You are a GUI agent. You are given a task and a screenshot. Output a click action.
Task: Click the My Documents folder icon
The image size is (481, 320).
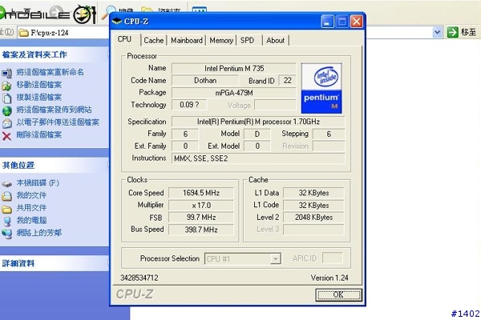click(6, 196)
